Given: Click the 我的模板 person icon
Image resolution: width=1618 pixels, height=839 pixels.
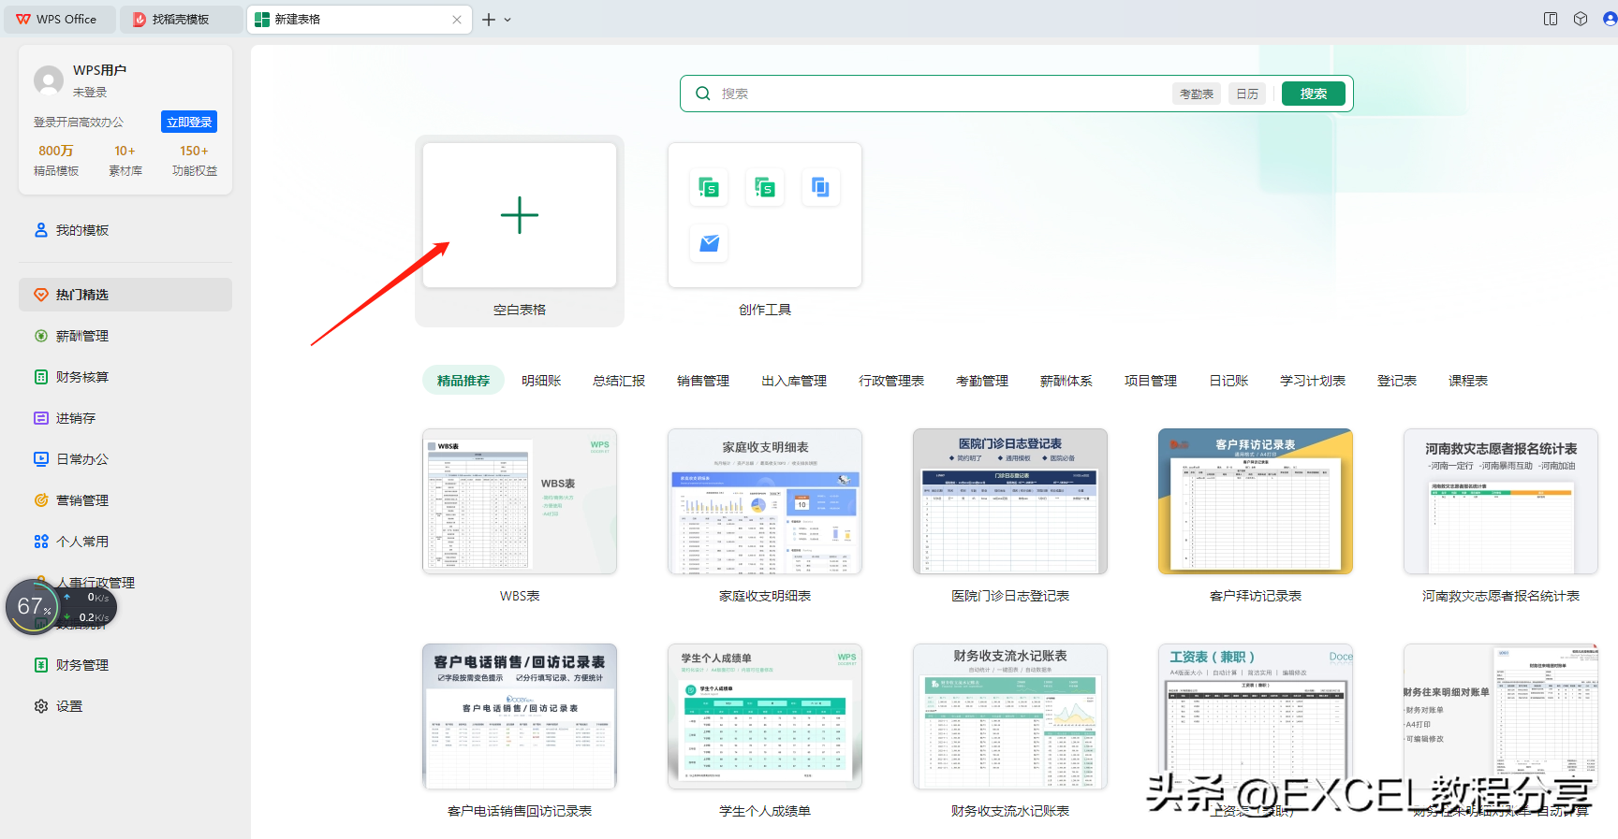Looking at the screenshot, I should (x=41, y=230).
